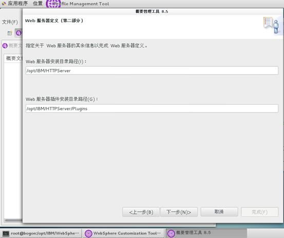
Task: Open the 应用程序 applications menu
Action: (x=18, y=3)
